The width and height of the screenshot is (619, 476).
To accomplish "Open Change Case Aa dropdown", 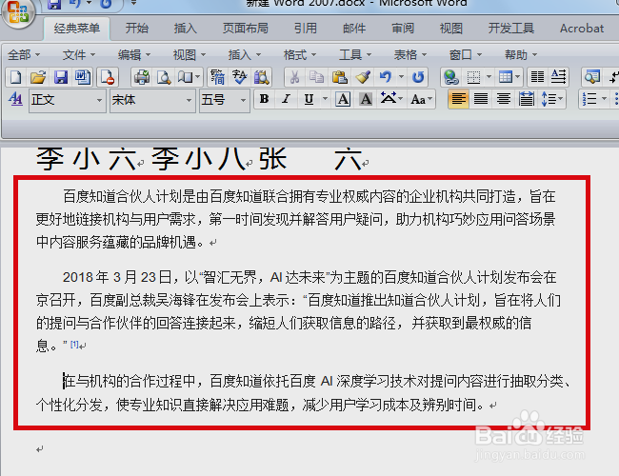I will coord(422,99).
